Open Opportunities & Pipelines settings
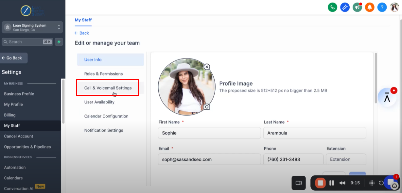402x193 pixels. tap(27, 147)
